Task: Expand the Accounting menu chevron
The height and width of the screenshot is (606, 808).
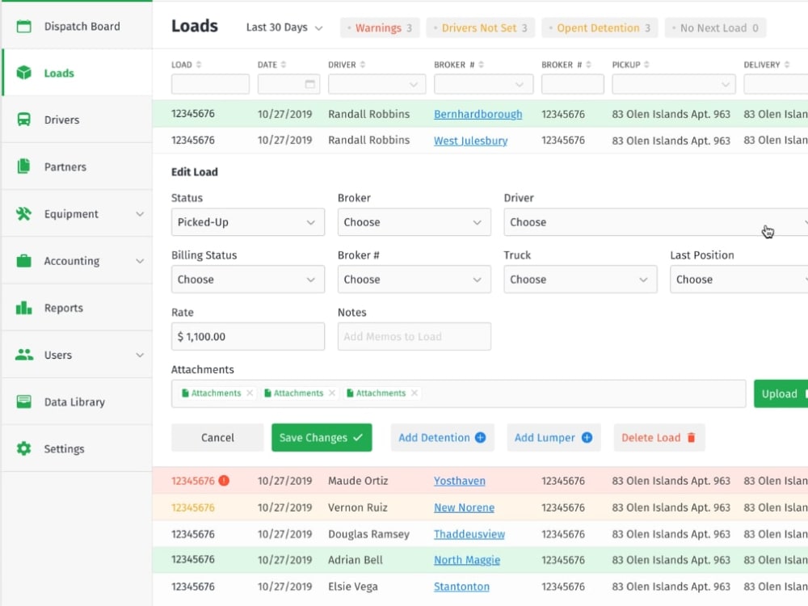Action: click(x=140, y=261)
